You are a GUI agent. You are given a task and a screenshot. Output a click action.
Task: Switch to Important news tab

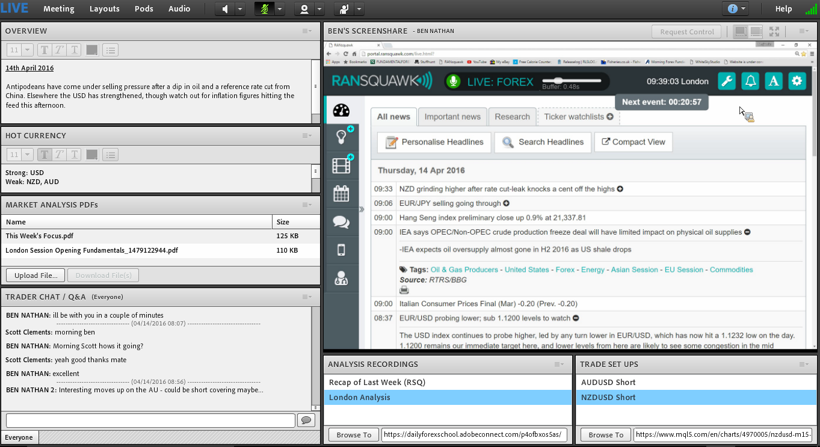[x=452, y=117]
